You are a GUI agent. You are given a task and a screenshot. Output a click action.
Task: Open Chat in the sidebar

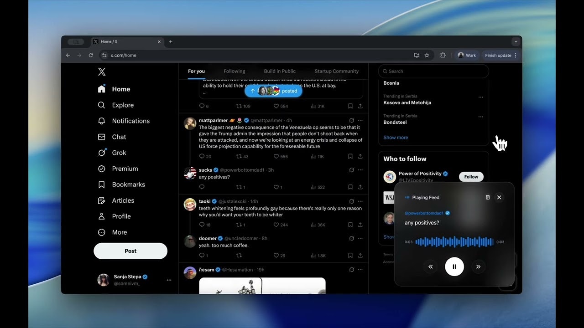112,137
